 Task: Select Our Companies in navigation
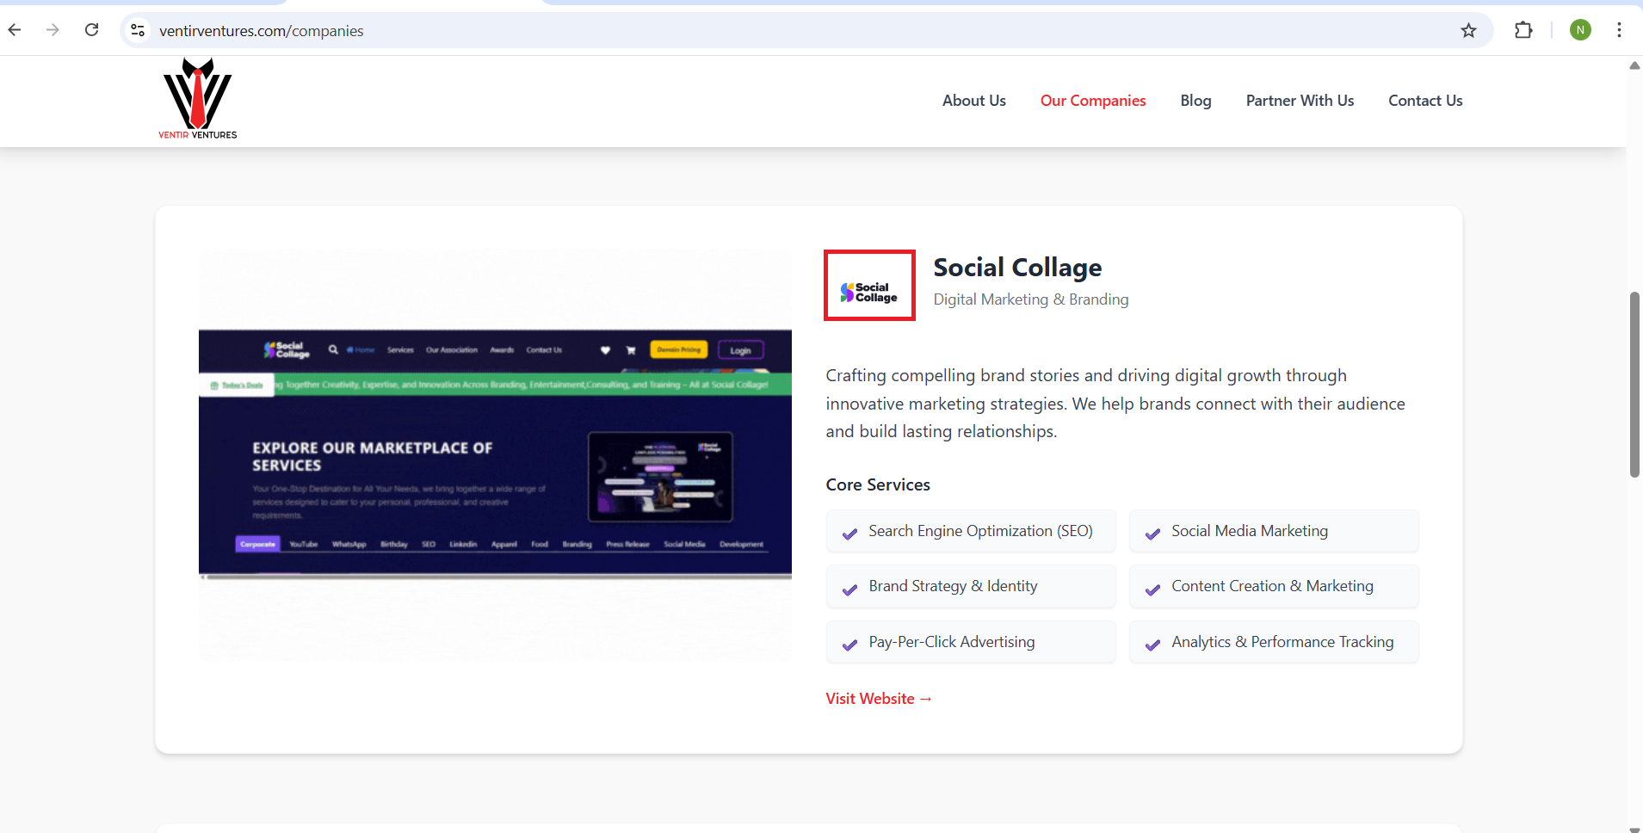coord(1092,101)
